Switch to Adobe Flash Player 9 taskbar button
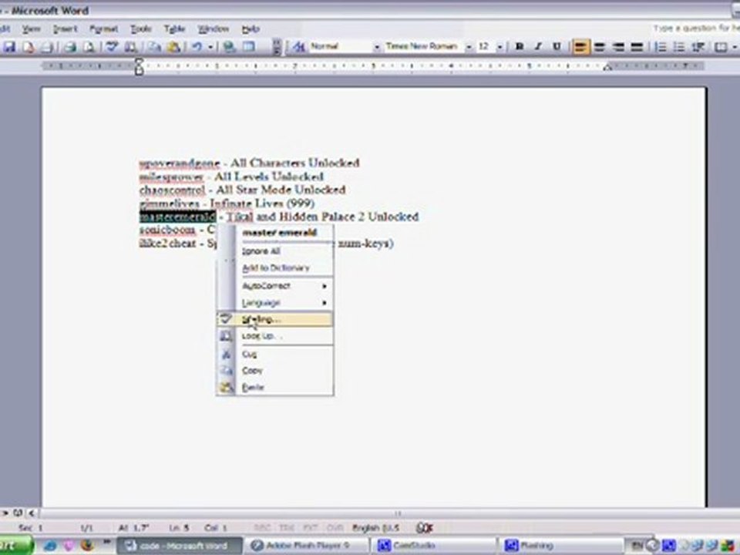The image size is (740, 555). pos(308,546)
